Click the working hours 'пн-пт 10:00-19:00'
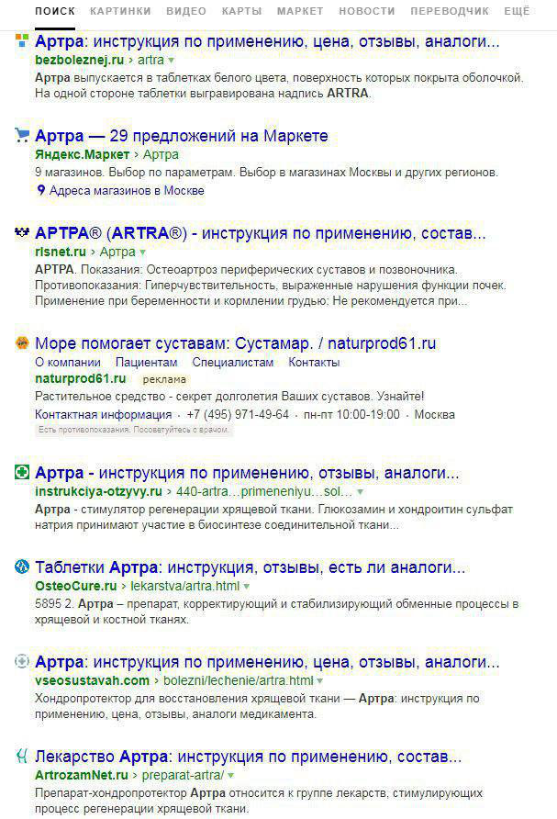The image size is (557, 819). click(351, 415)
